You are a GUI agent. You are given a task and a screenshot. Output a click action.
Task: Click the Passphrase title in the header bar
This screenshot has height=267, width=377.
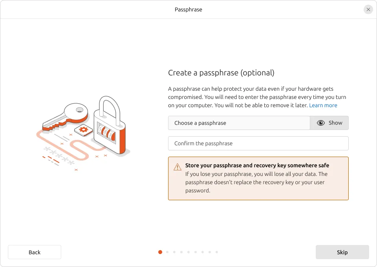(x=188, y=9)
